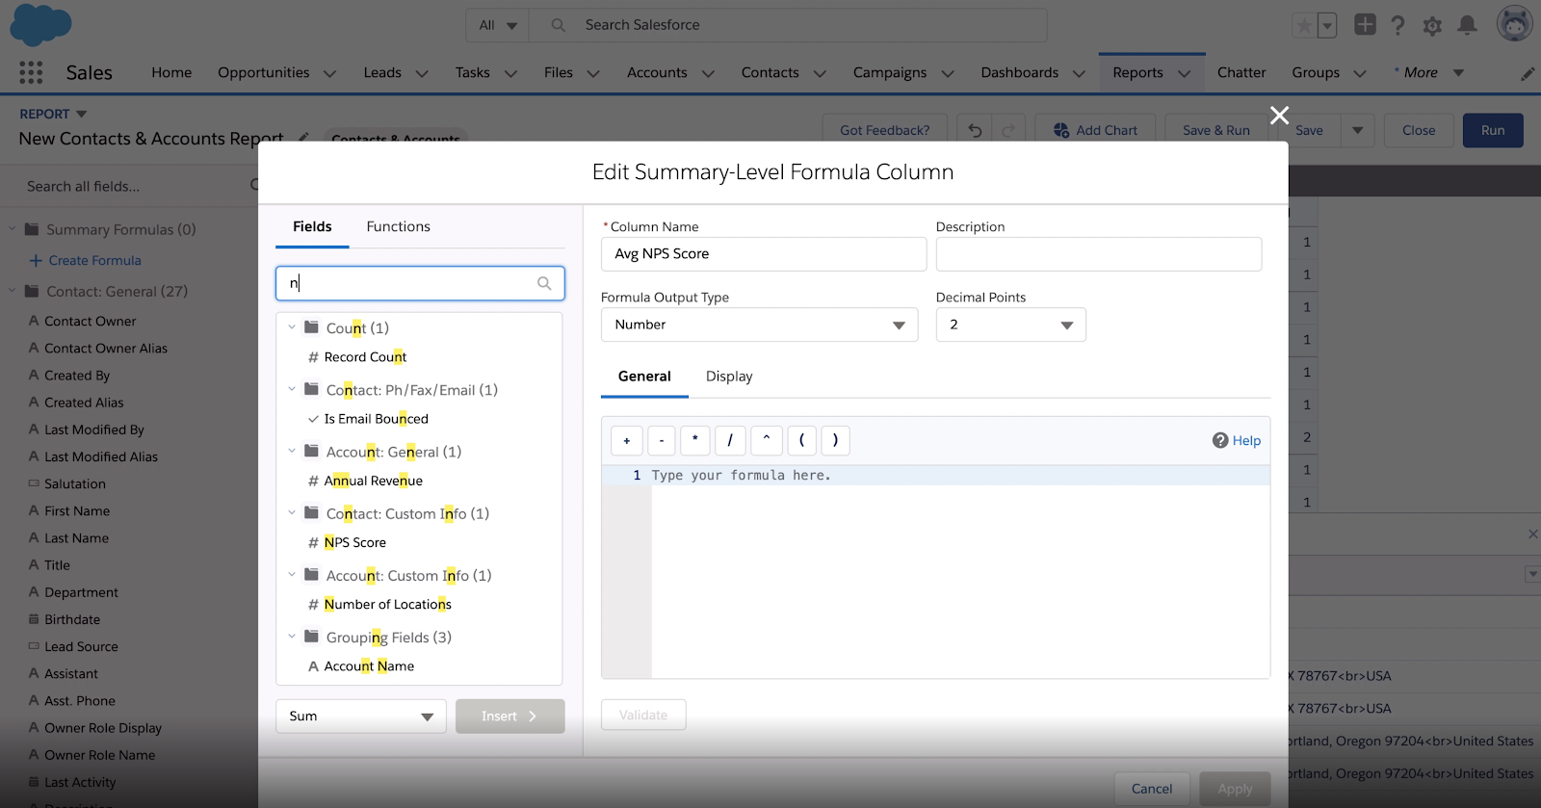
Task: Open the Help question mark icon
Action: pos(1398,26)
